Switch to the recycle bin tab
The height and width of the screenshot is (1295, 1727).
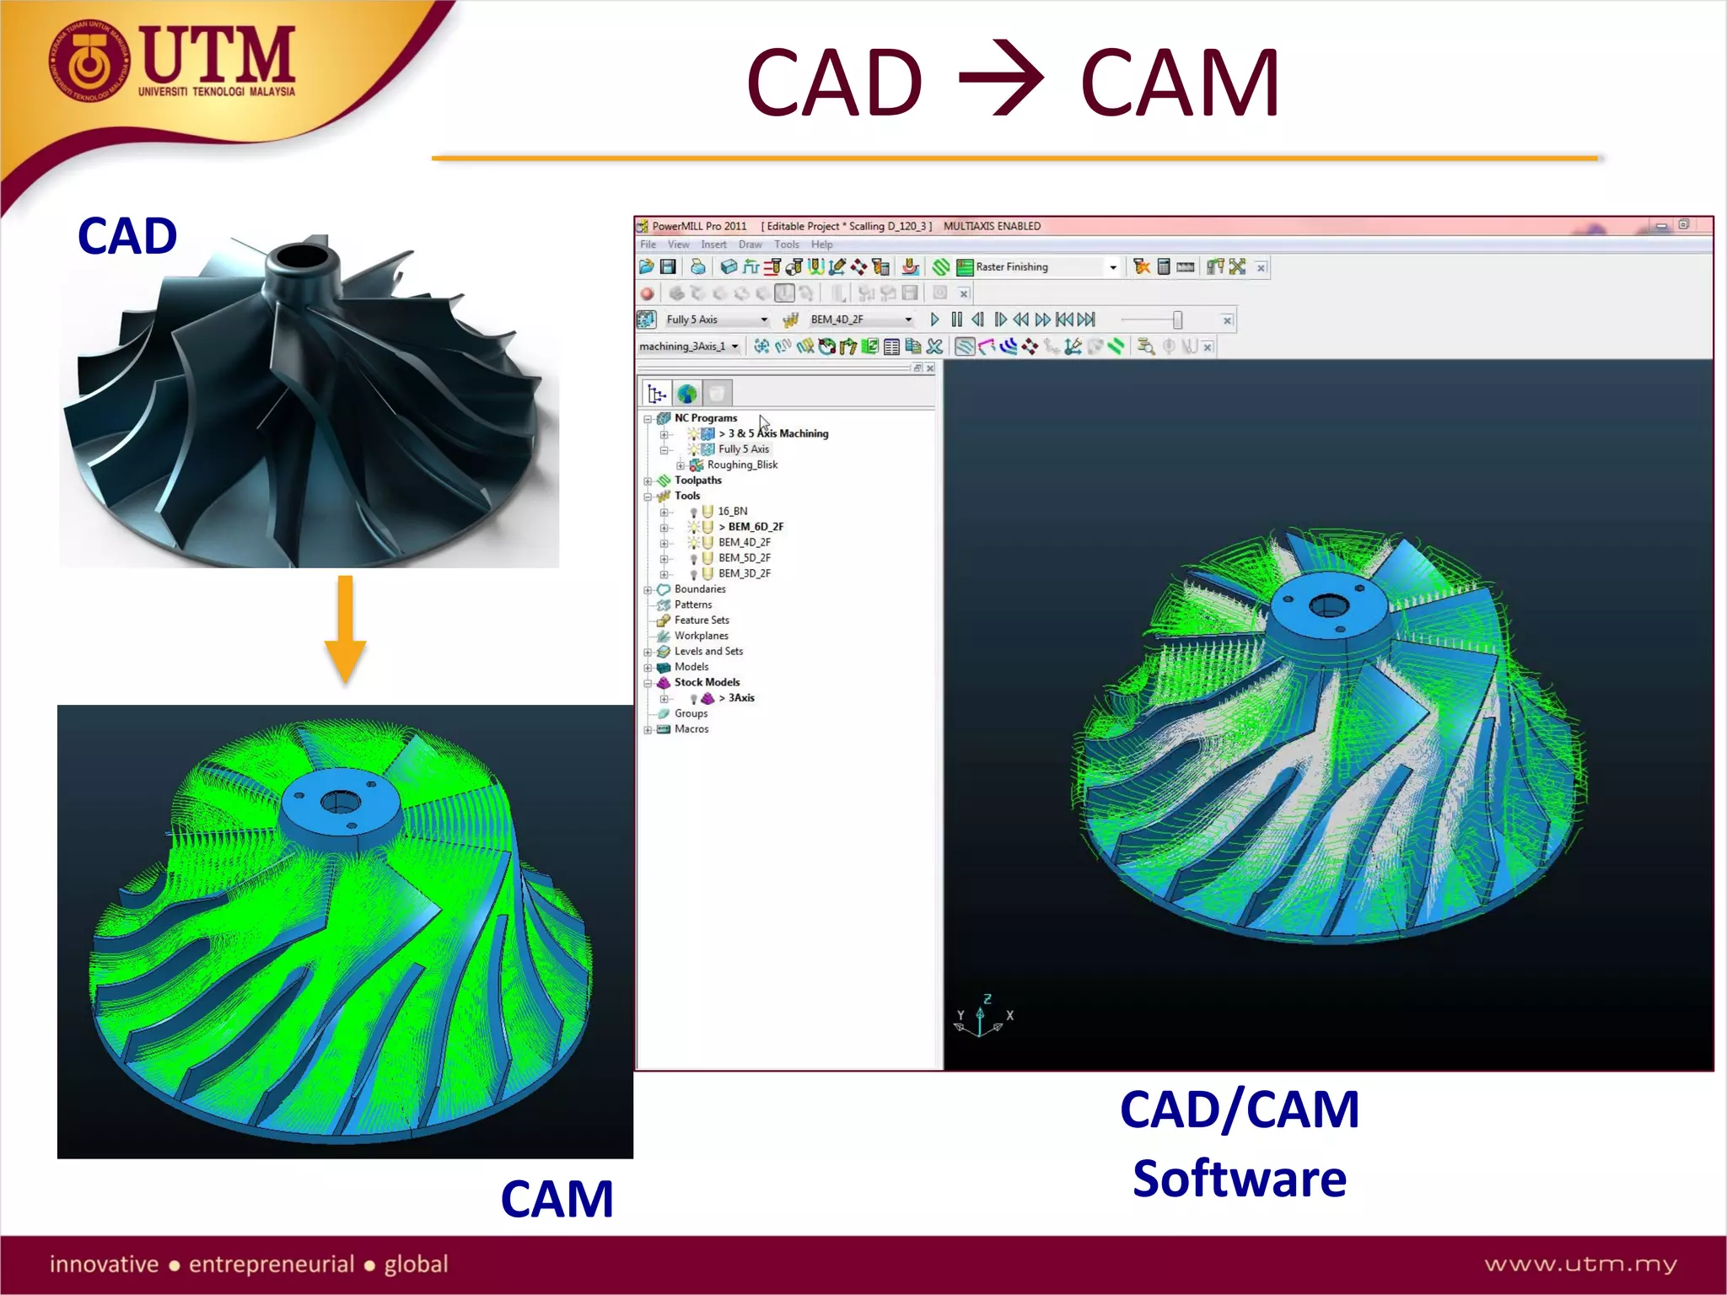(717, 393)
